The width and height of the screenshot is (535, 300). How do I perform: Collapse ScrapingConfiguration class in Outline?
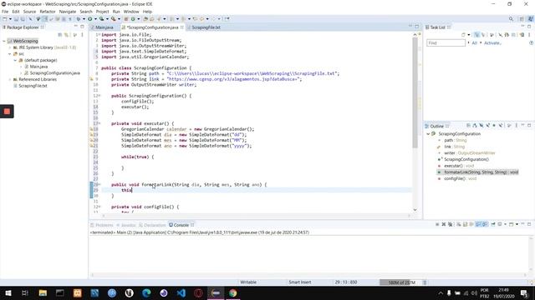pos(428,133)
